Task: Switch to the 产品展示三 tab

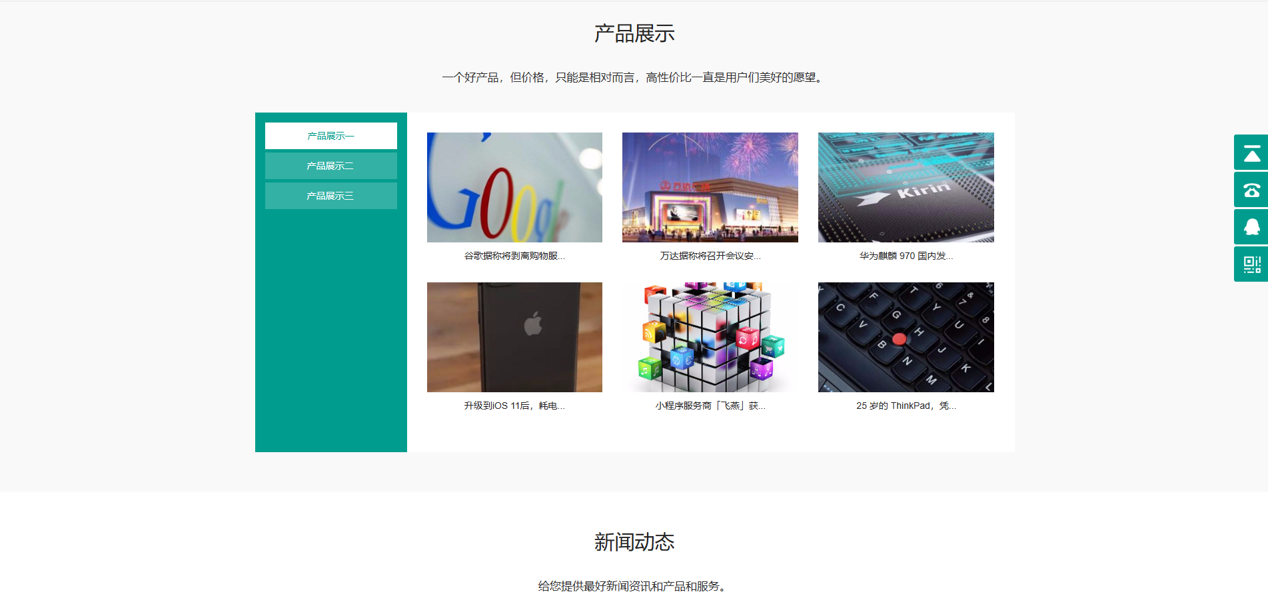Action: click(330, 196)
